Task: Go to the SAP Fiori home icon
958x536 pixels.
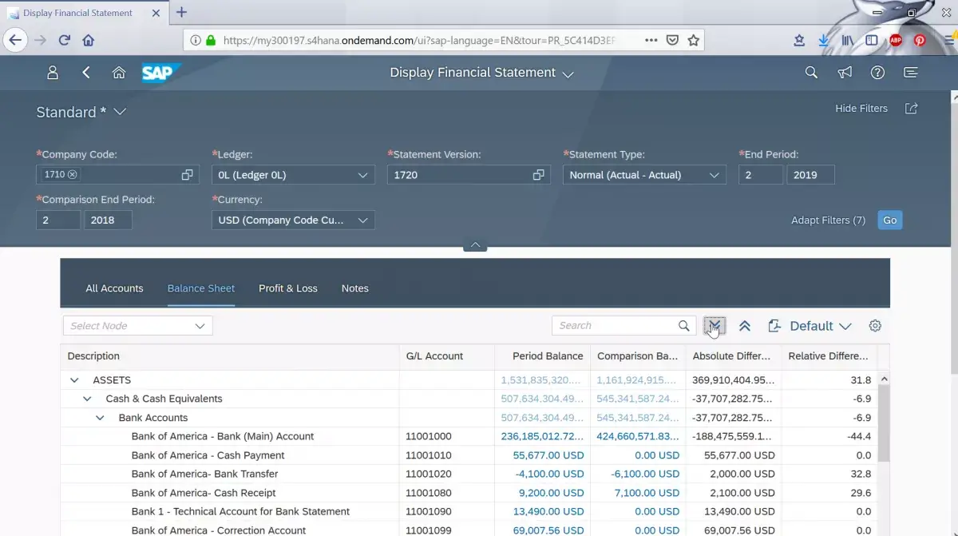Action: click(119, 73)
